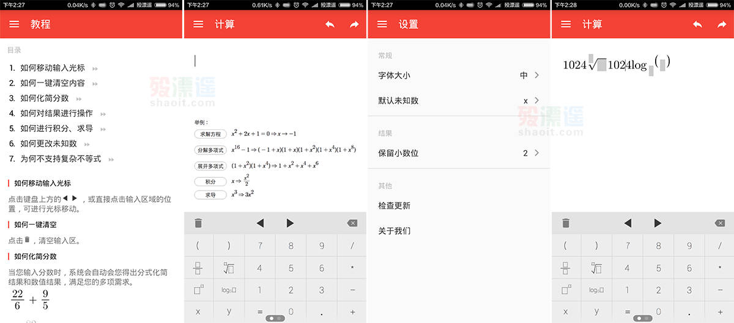This screenshot has width=734, height=323.
Task: Tap the empty input area above examples
Action: (x=275, y=76)
